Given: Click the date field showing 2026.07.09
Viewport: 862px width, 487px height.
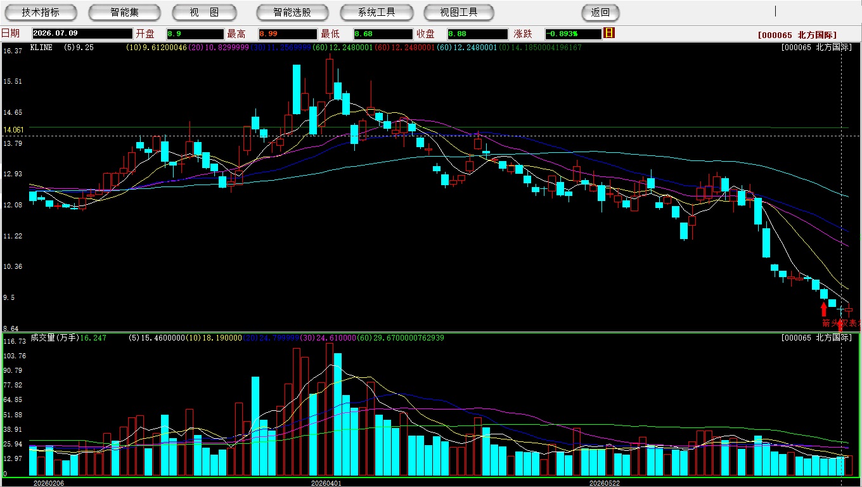Looking at the screenshot, I should click(x=82, y=34).
